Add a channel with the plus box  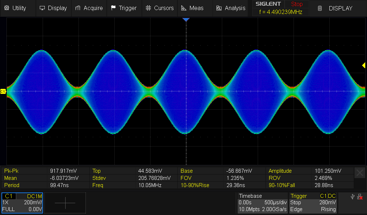pyautogui.click(x=65, y=203)
